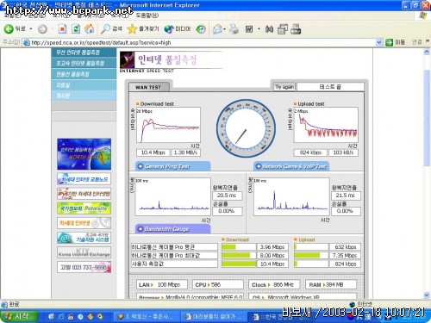431x323 pixels.
Task: Expand the Edit icon's dropdown arrow
Action: (x=259, y=29)
